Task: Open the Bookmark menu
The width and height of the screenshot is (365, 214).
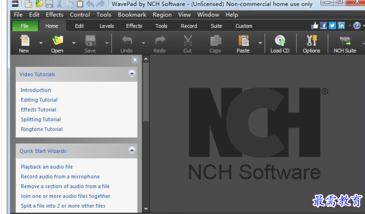Action: click(132, 15)
